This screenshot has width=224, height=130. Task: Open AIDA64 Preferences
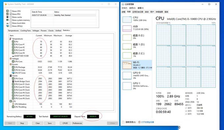pos(77,123)
